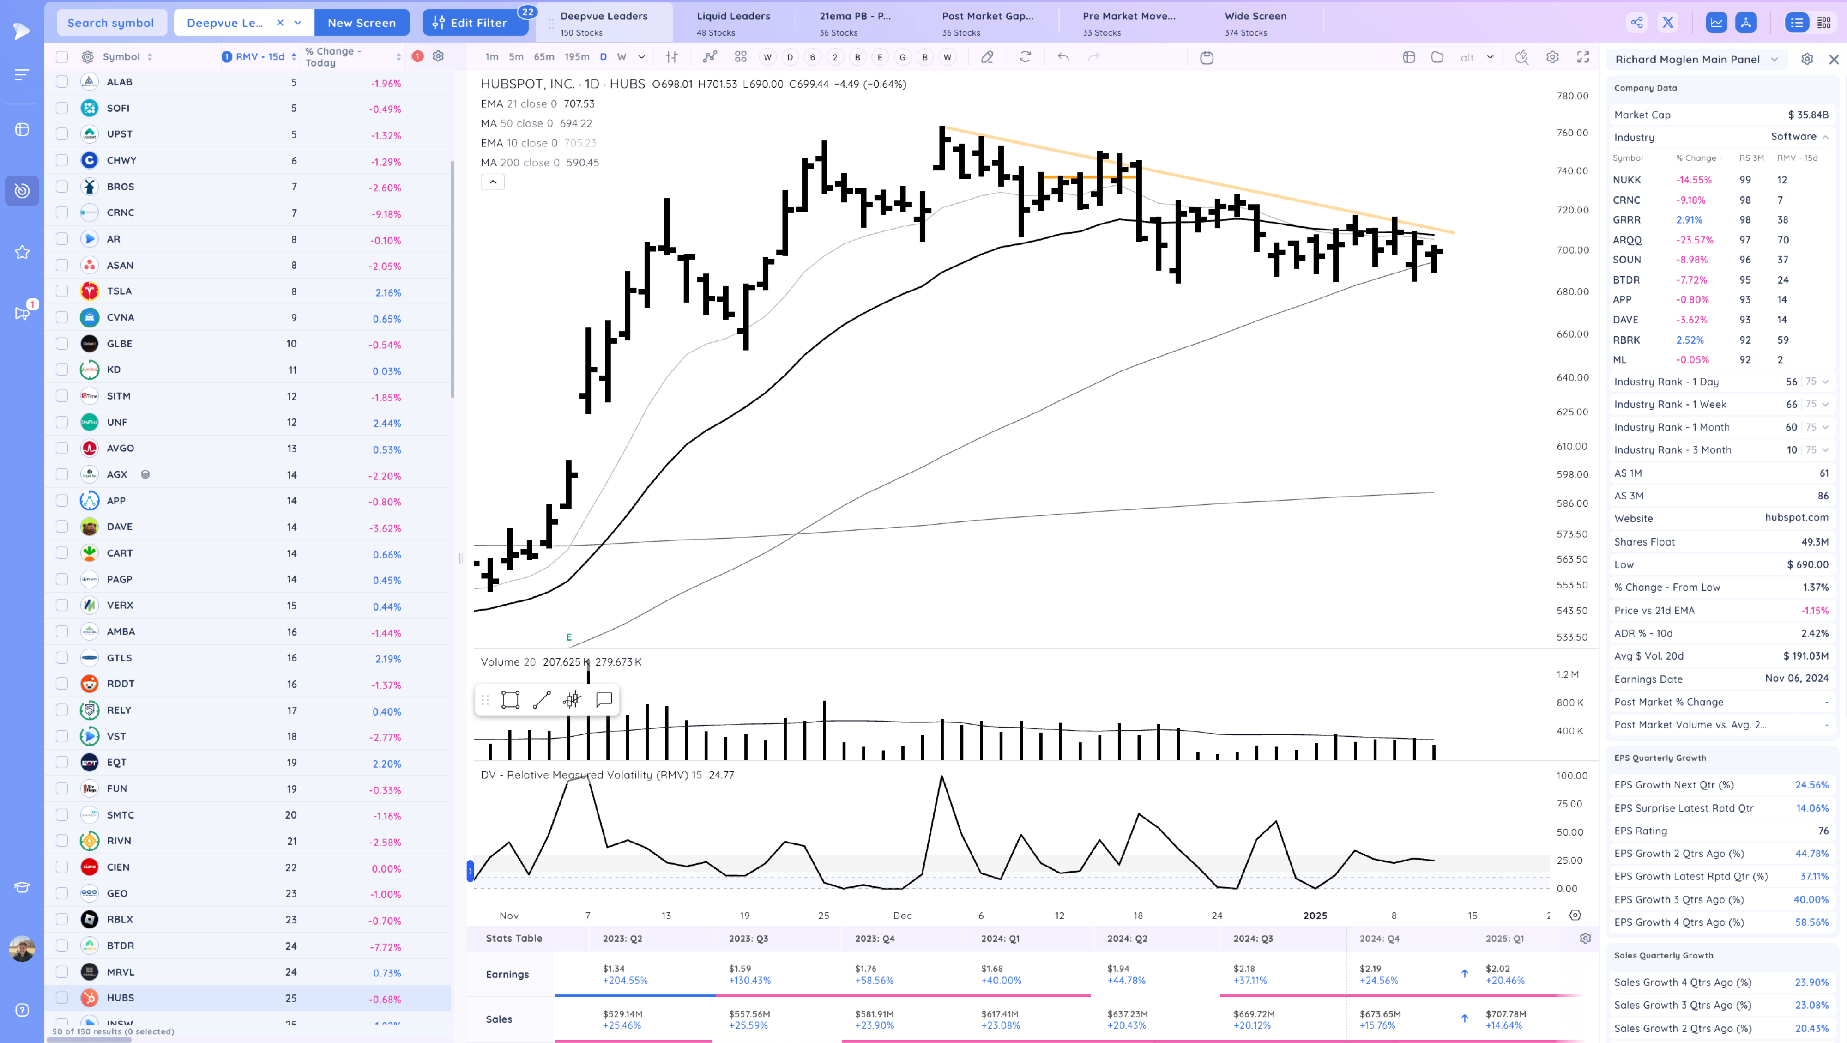This screenshot has width=1847, height=1043.
Task: Open Stats Table settings gear
Action: (1585, 938)
